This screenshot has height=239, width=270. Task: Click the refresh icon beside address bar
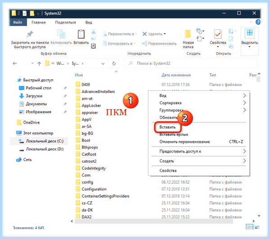tap(114, 64)
